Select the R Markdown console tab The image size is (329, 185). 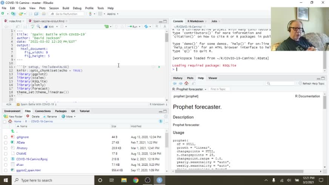click(195, 21)
